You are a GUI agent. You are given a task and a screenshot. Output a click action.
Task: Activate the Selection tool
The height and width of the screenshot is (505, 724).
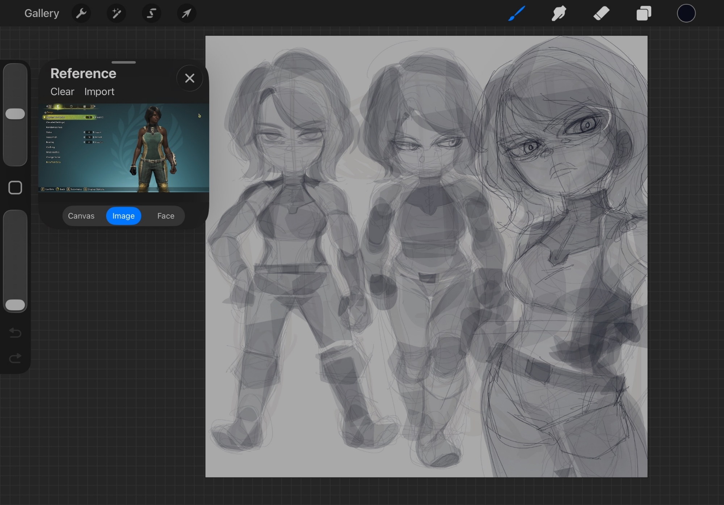(x=151, y=14)
